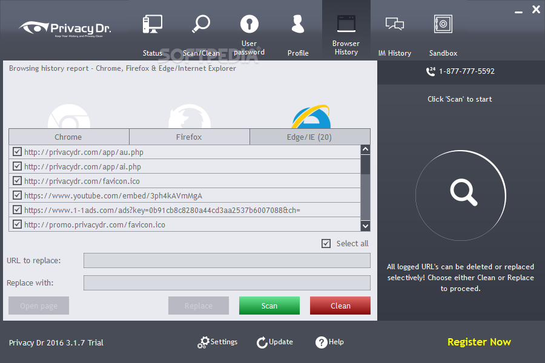Minimize the Privacy Dr window

click(x=518, y=12)
